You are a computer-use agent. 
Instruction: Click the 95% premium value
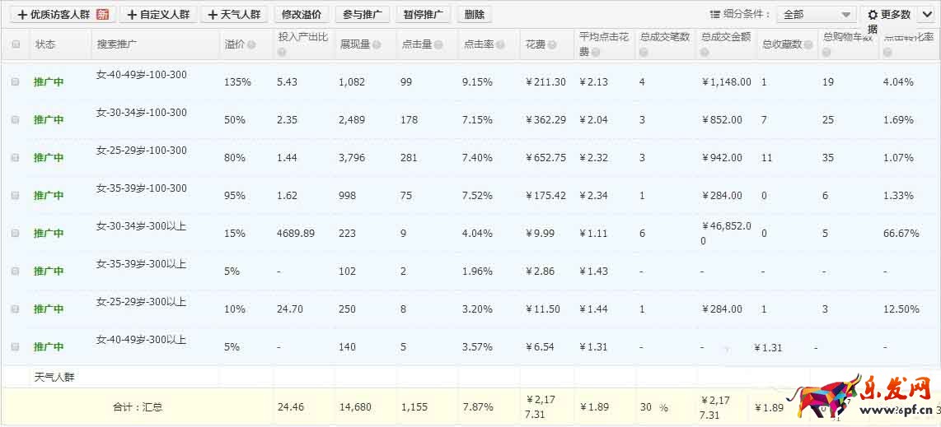click(x=235, y=195)
